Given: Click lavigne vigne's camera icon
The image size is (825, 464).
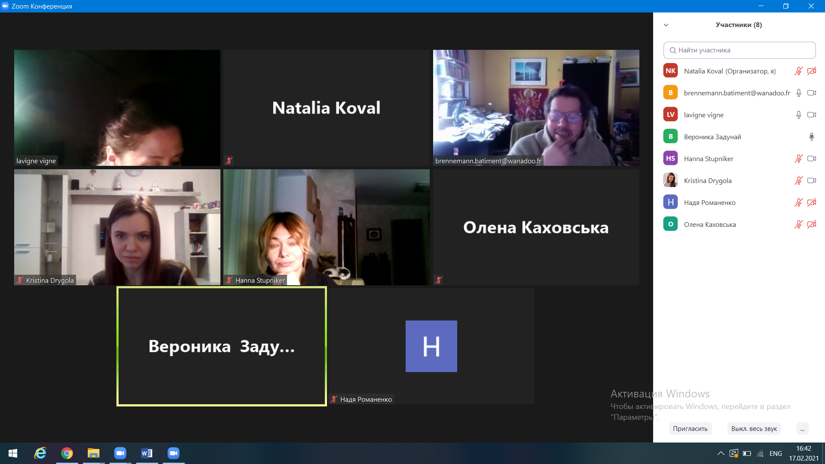Looking at the screenshot, I should pyautogui.click(x=812, y=115).
